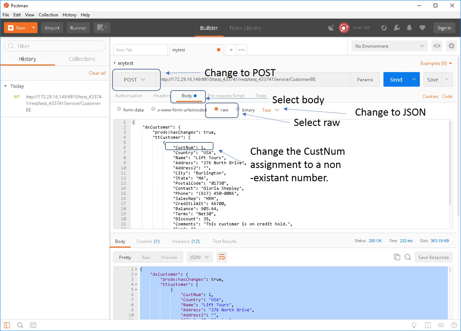Toggle the response line wrap icon

coord(222,257)
